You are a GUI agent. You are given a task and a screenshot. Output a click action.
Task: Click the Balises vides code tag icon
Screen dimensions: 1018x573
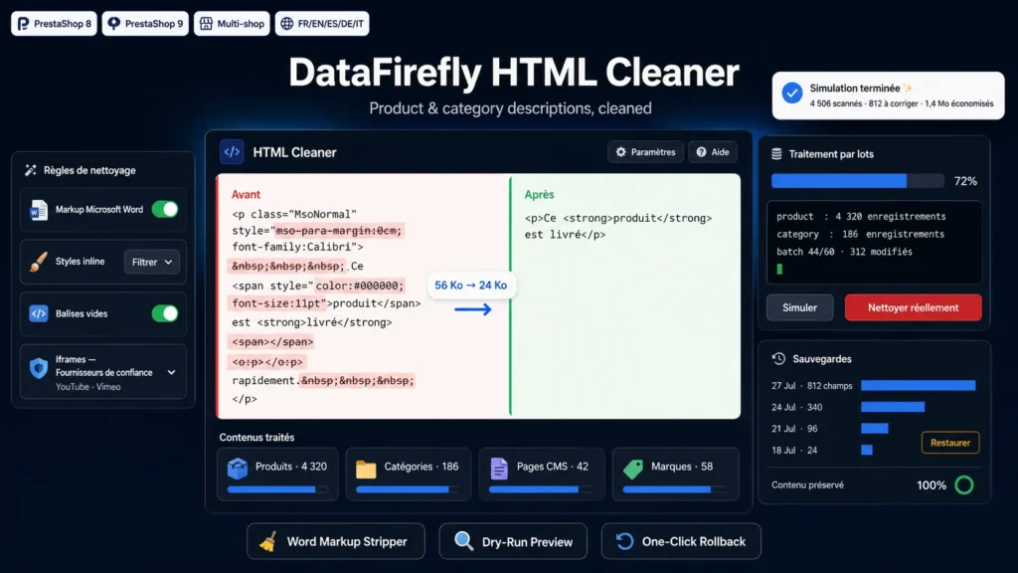click(x=39, y=313)
